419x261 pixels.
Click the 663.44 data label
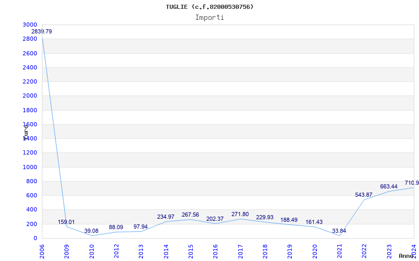coord(389,186)
